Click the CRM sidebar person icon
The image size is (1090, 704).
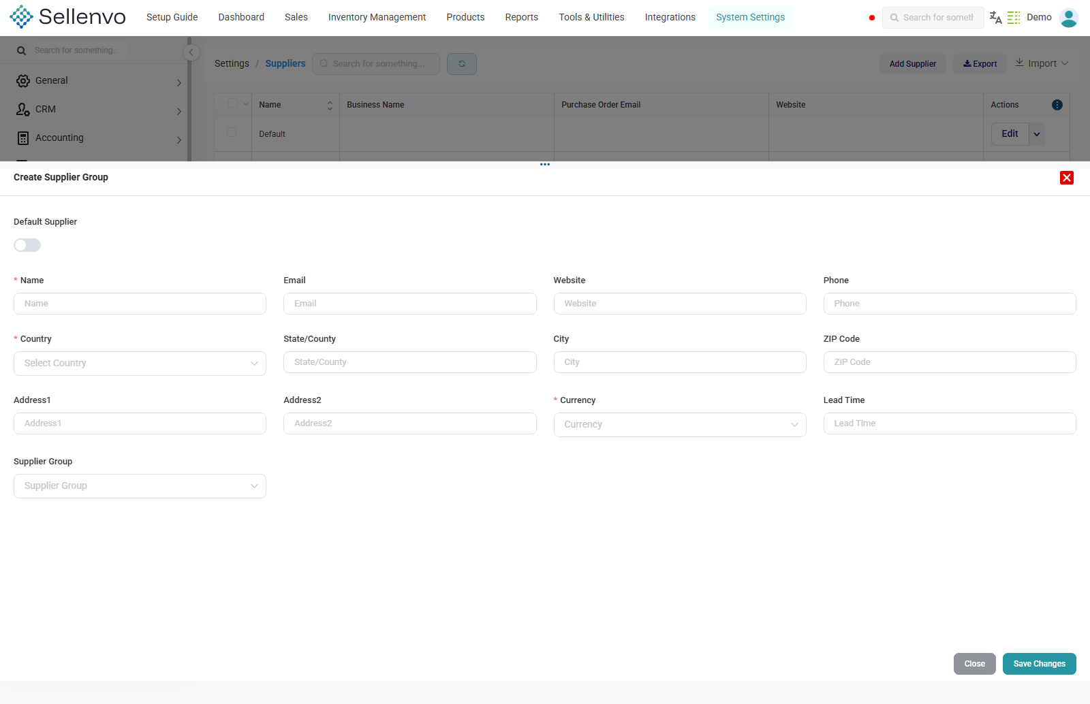(23, 110)
